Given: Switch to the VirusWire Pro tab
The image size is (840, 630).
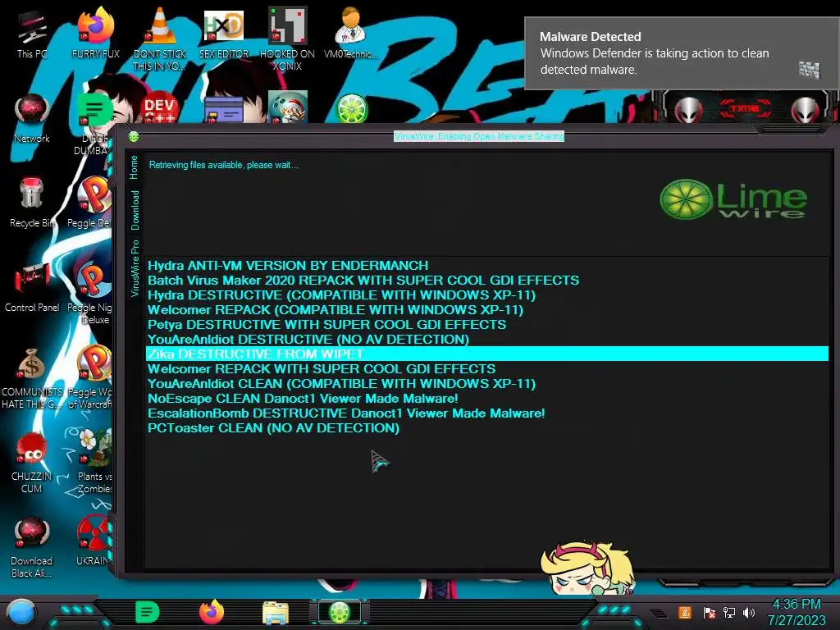Looking at the screenshot, I should tap(135, 268).
